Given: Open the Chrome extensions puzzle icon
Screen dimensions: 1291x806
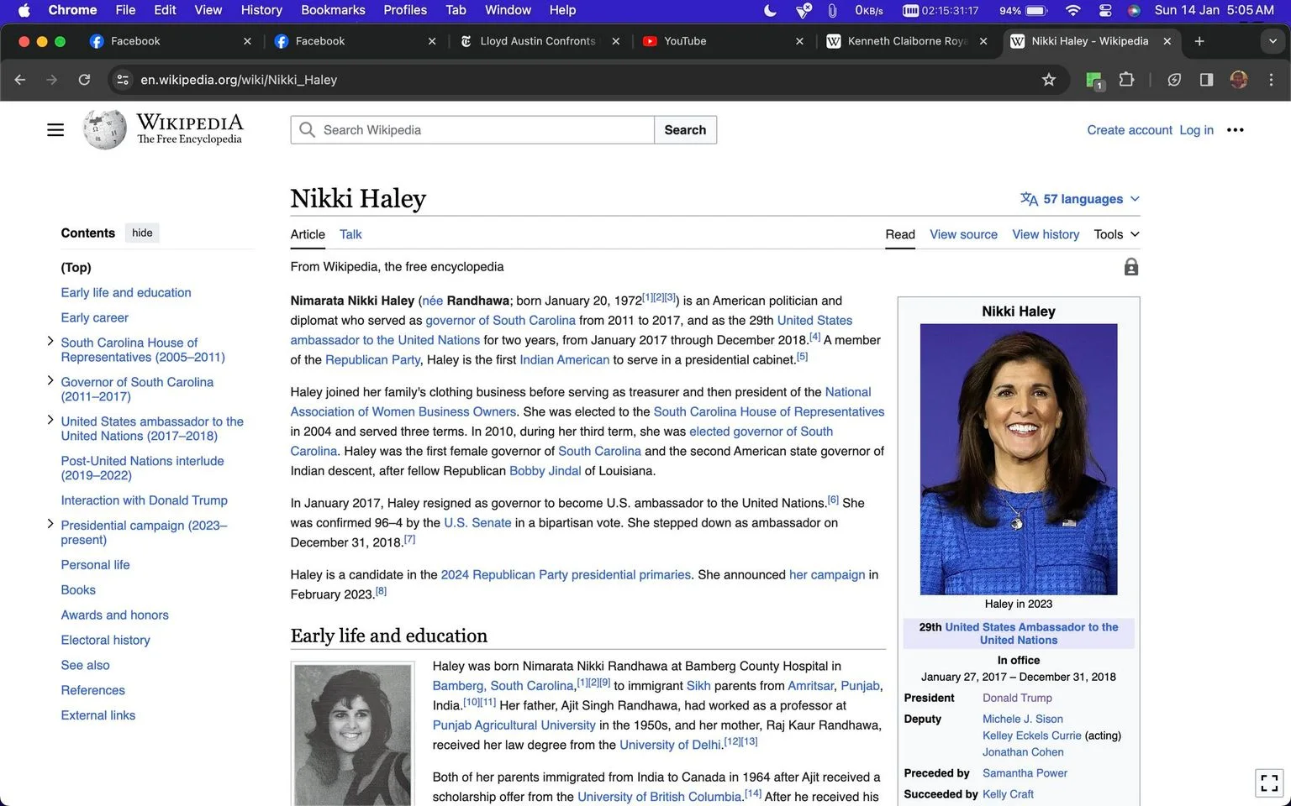Looking at the screenshot, I should pos(1126,80).
